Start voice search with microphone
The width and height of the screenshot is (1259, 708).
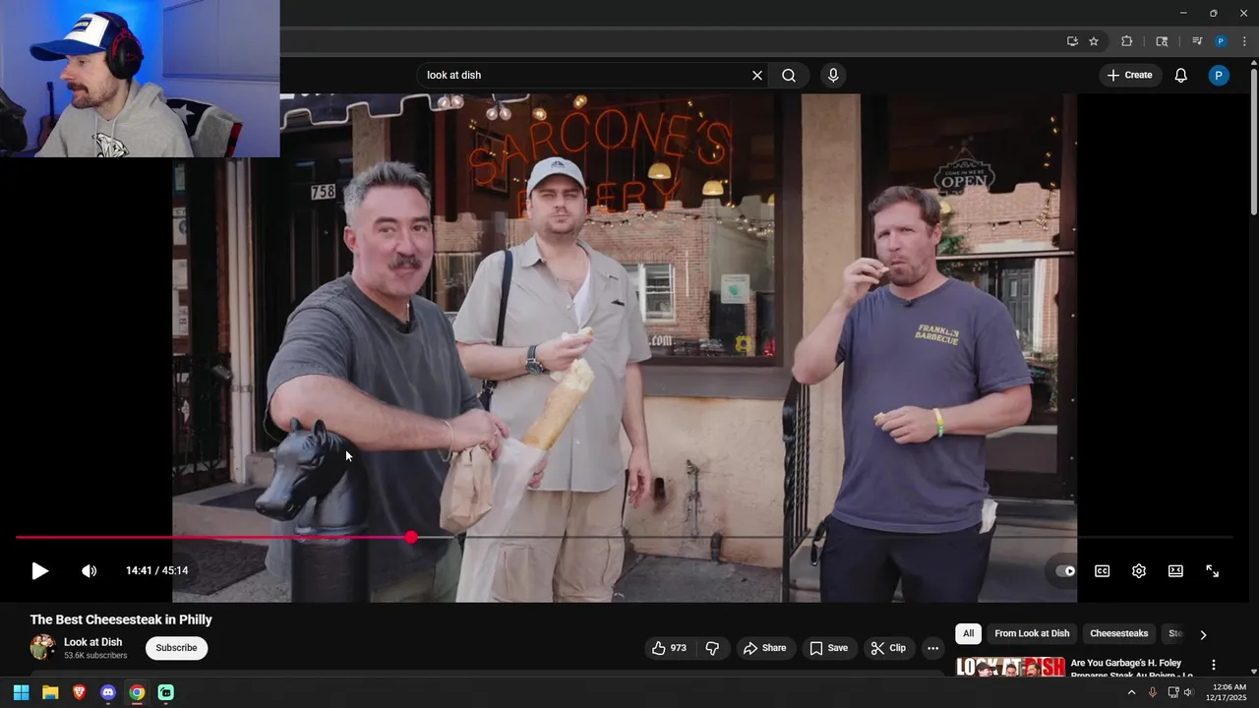(833, 76)
